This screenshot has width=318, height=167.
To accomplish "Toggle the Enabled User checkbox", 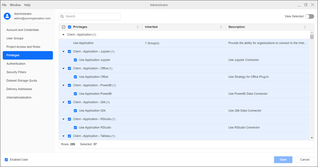I will 6,160.
